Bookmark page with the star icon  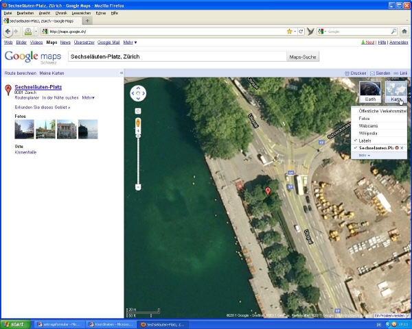click(x=289, y=32)
